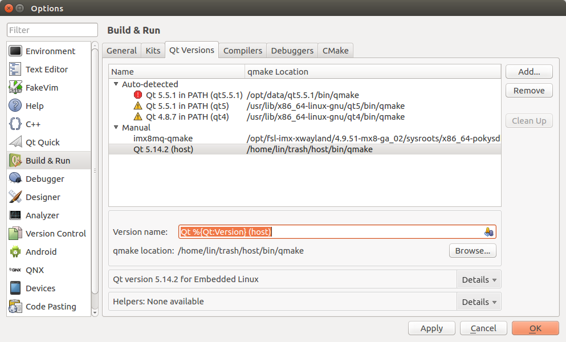Click the Add... button
This screenshot has width=566, height=342.
(x=528, y=72)
